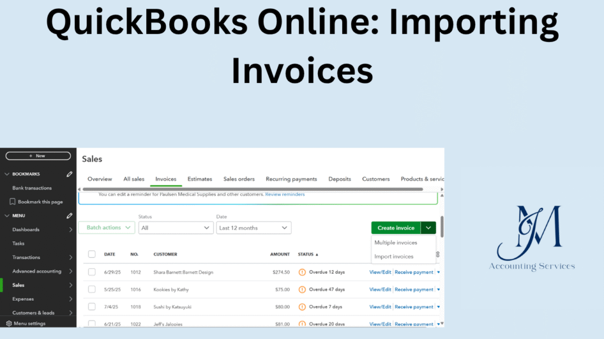Image resolution: width=604 pixels, height=339 pixels.
Task: Switch to the Overview tab
Action: [100, 179]
